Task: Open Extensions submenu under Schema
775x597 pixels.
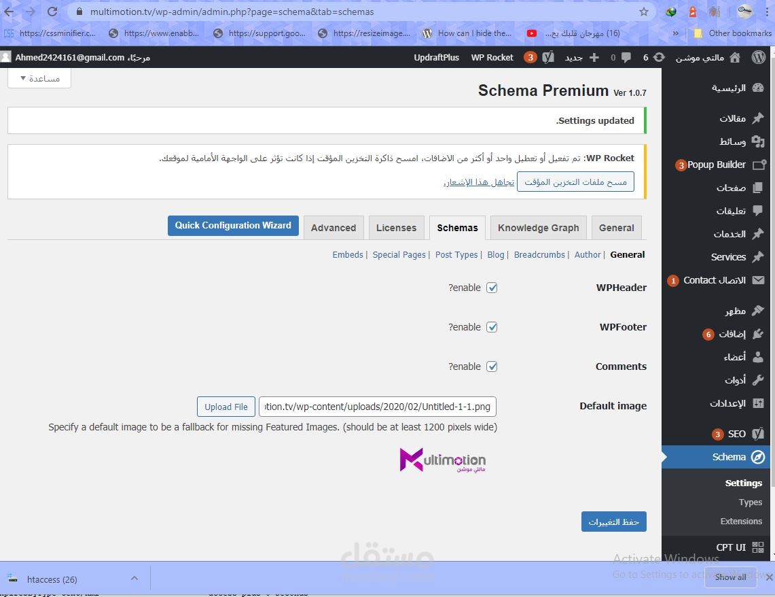Action: click(741, 521)
